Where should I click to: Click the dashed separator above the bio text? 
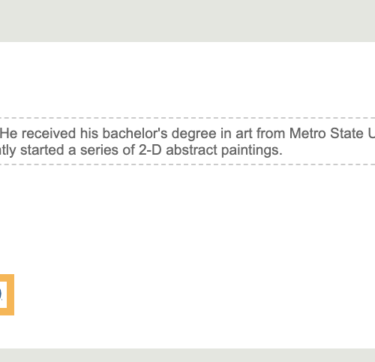pyautogui.click(x=187, y=118)
